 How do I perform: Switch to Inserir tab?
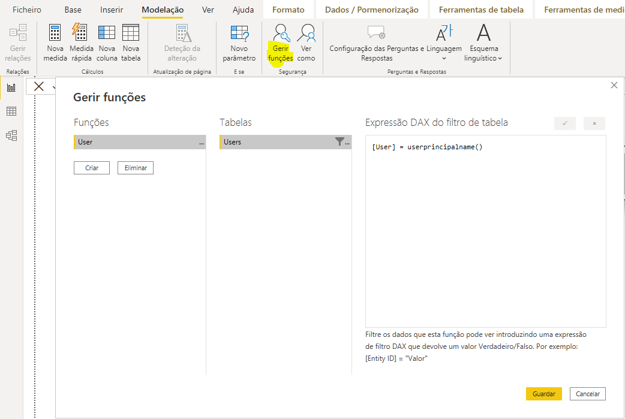[112, 10]
